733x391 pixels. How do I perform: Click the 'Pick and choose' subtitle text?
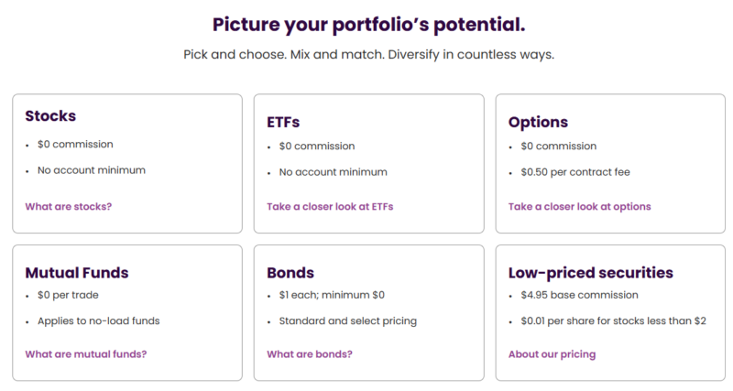click(369, 55)
